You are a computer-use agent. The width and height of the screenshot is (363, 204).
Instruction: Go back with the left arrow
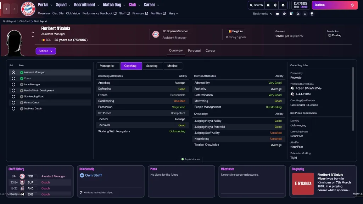(x=7, y=8)
